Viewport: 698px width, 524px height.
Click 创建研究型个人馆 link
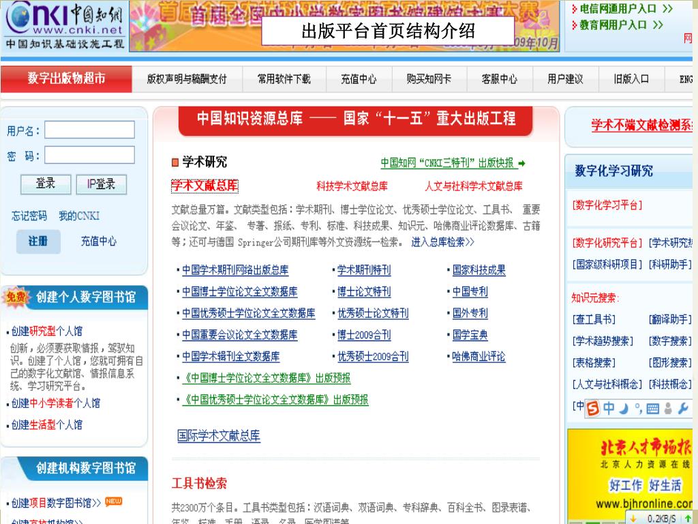coord(47,331)
